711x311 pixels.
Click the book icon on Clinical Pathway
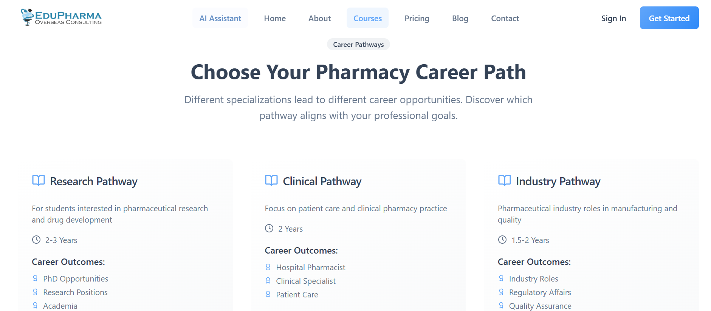click(271, 181)
